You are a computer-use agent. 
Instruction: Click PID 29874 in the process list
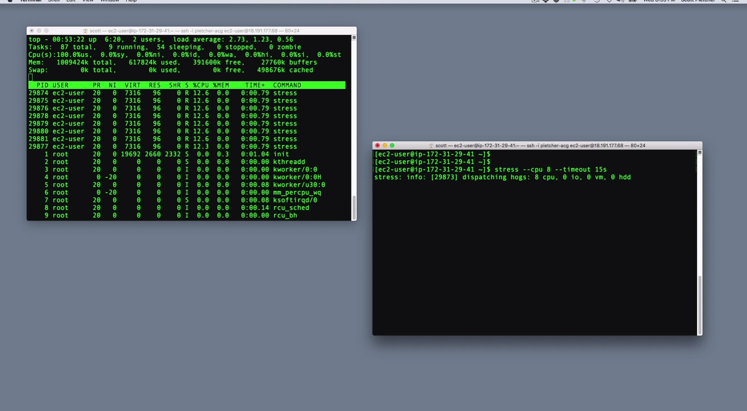pos(39,93)
